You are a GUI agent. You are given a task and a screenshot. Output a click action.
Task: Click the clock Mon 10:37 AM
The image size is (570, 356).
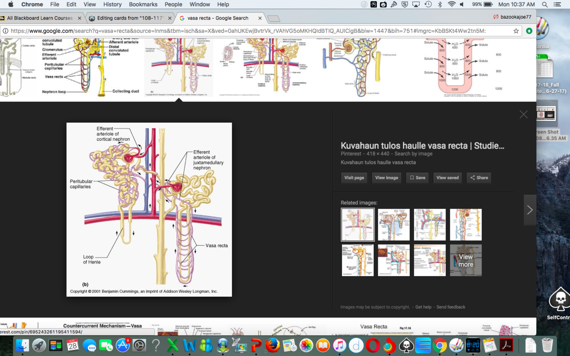tap(517, 4)
